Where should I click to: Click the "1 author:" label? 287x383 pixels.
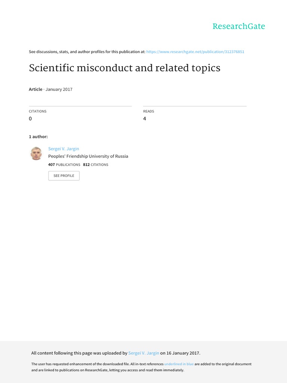click(38, 137)
